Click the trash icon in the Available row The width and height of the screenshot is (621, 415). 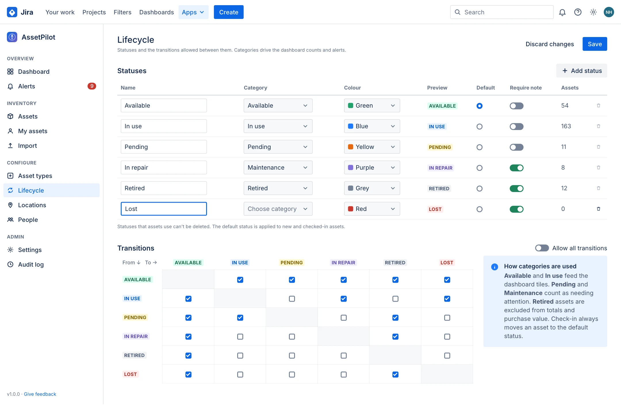599,105
